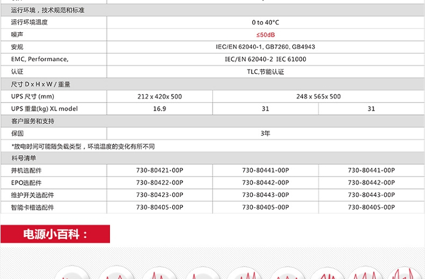This screenshot has height=279, width=425.
Task: Click part number 730-80421-00P
Action: tap(160, 170)
